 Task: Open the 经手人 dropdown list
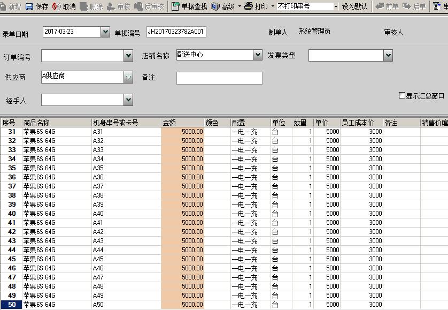click(x=128, y=100)
